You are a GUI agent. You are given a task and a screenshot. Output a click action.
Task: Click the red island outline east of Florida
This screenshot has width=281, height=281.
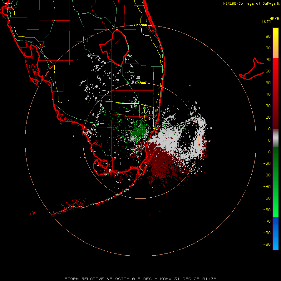[x=252, y=69]
